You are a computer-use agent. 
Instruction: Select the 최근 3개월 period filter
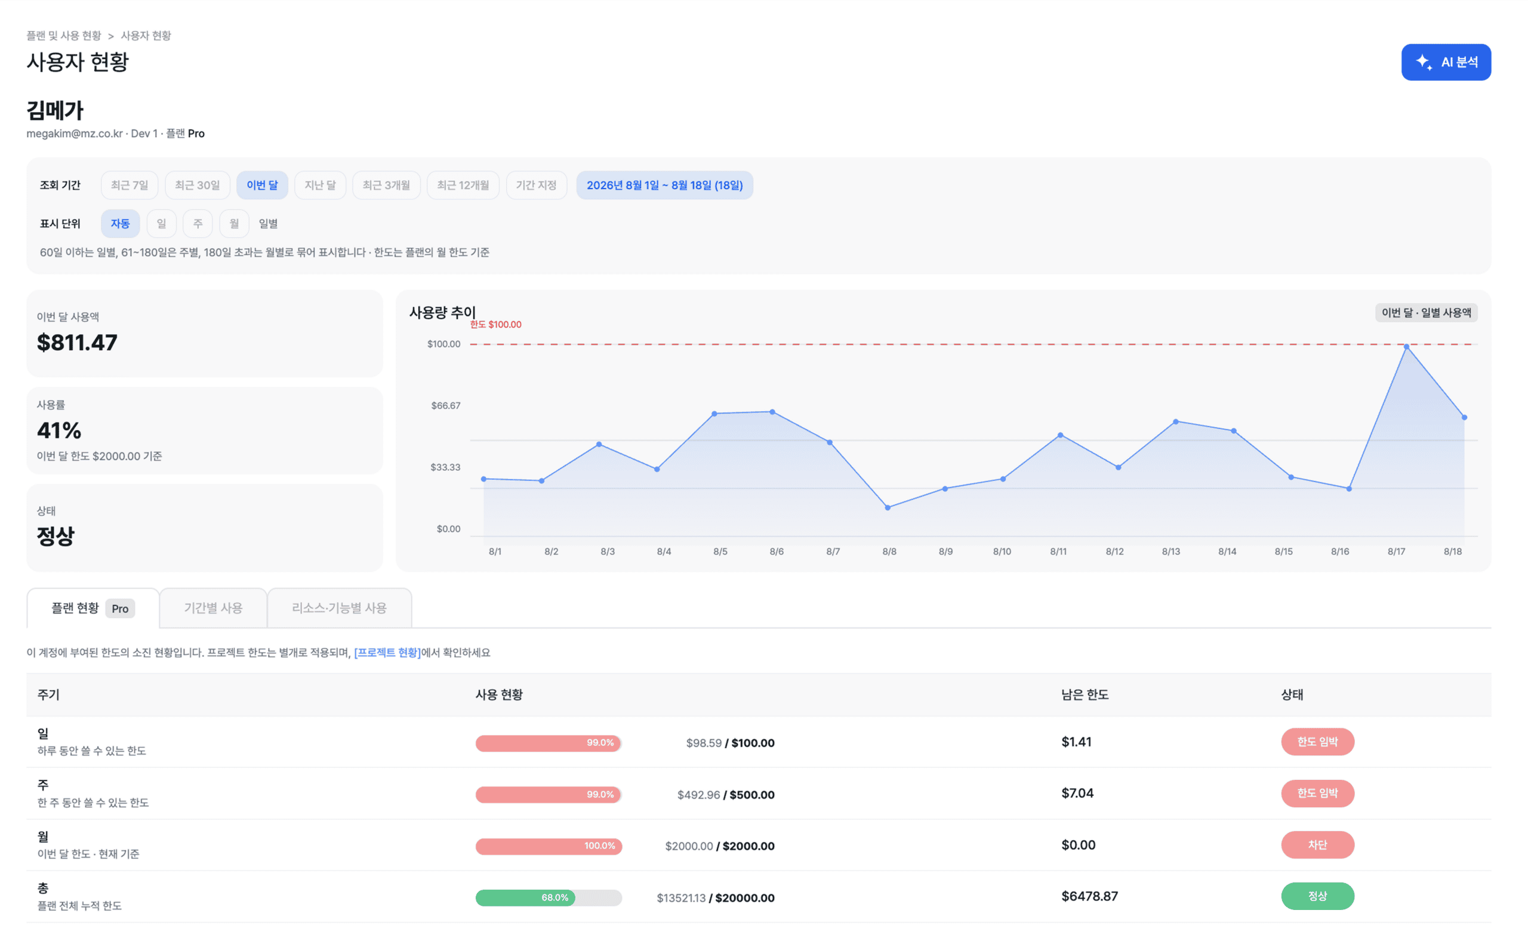point(386,186)
